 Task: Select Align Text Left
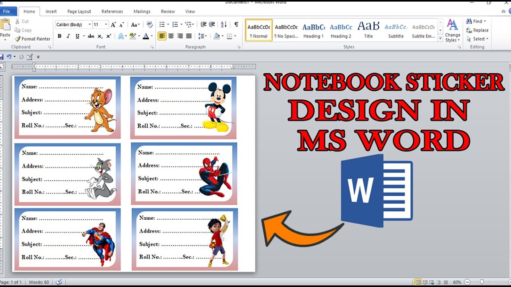click(162, 36)
